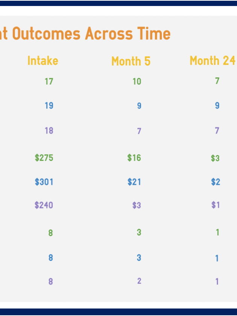237x316 pixels.
Task: Select the green 10 under Month 5
Action: click(137, 82)
